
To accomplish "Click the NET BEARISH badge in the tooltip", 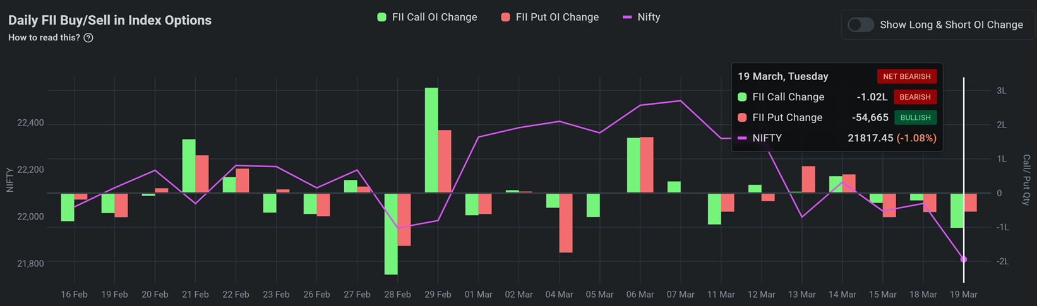I will click(906, 76).
